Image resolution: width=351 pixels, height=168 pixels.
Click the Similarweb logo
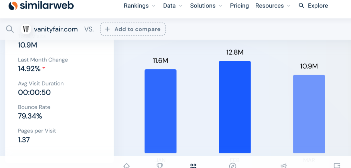point(41,6)
